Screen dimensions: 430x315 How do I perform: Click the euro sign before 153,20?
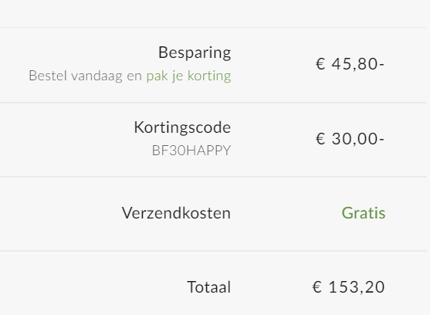pyautogui.click(x=317, y=287)
